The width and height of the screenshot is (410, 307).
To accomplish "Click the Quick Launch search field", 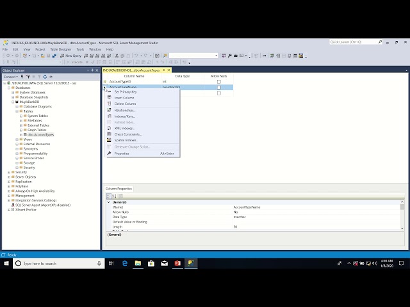I will tap(354, 42).
